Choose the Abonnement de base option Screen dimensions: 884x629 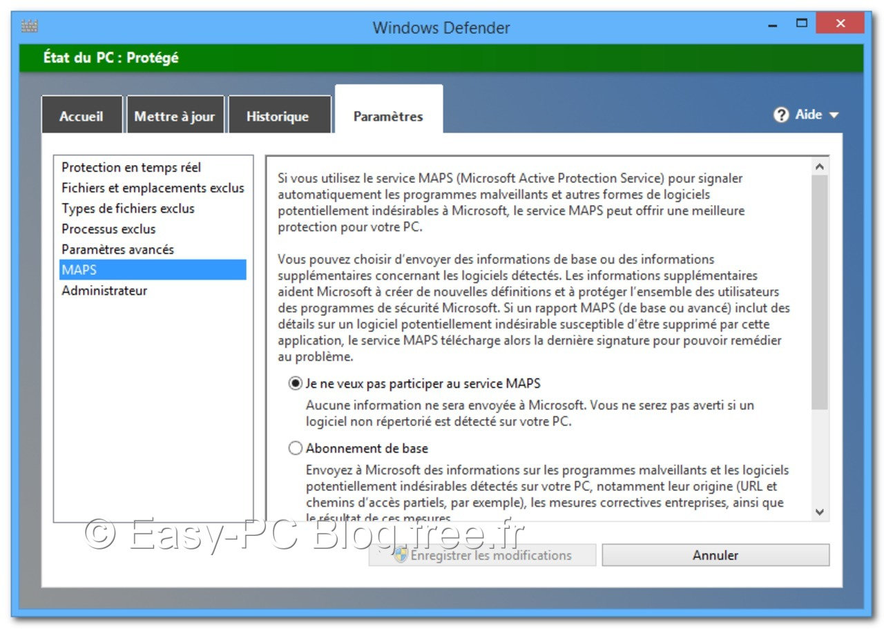pyautogui.click(x=296, y=449)
